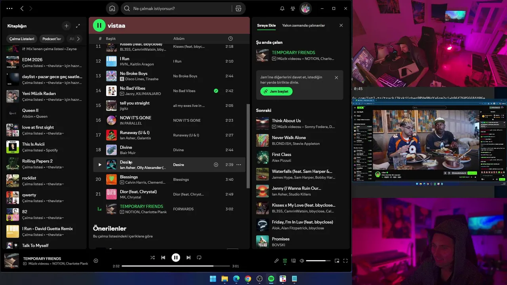507x285 pixels.
Task: Adjust the volume slider
Action: pyautogui.click(x=318, y=261)
